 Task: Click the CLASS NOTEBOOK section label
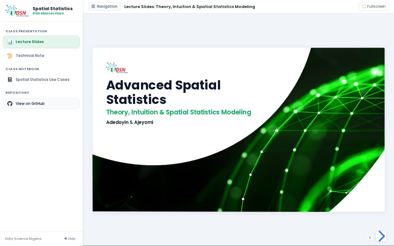(22, 69)
